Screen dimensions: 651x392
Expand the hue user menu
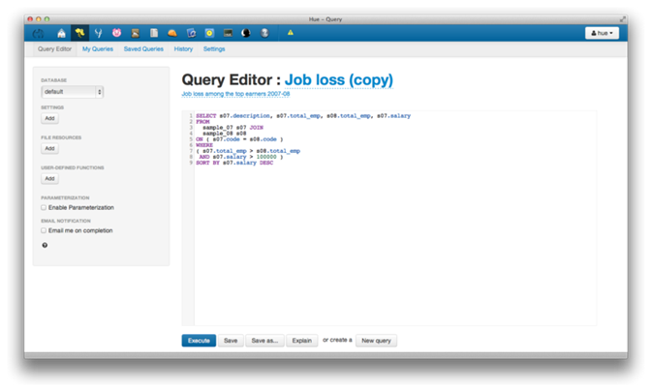tap(603, 33)
